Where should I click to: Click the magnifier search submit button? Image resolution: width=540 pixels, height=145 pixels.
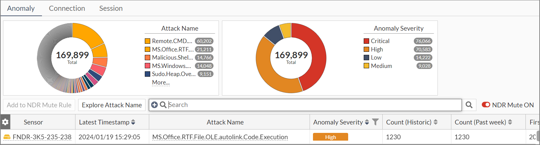coord(469,105)
